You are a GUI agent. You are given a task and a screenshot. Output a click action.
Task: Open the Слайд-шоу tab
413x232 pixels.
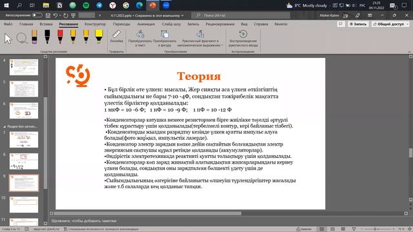171,24
